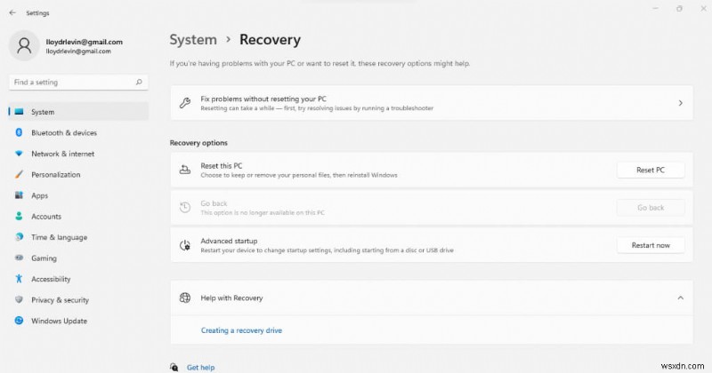Viewport: 712px width, 373px height.
Task: Go to Personalization settings
Action: click(78, 174)
